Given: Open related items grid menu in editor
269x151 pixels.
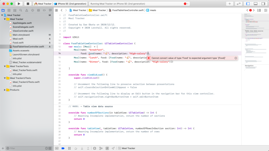Looking at the screenshot, I should point(56,10).
